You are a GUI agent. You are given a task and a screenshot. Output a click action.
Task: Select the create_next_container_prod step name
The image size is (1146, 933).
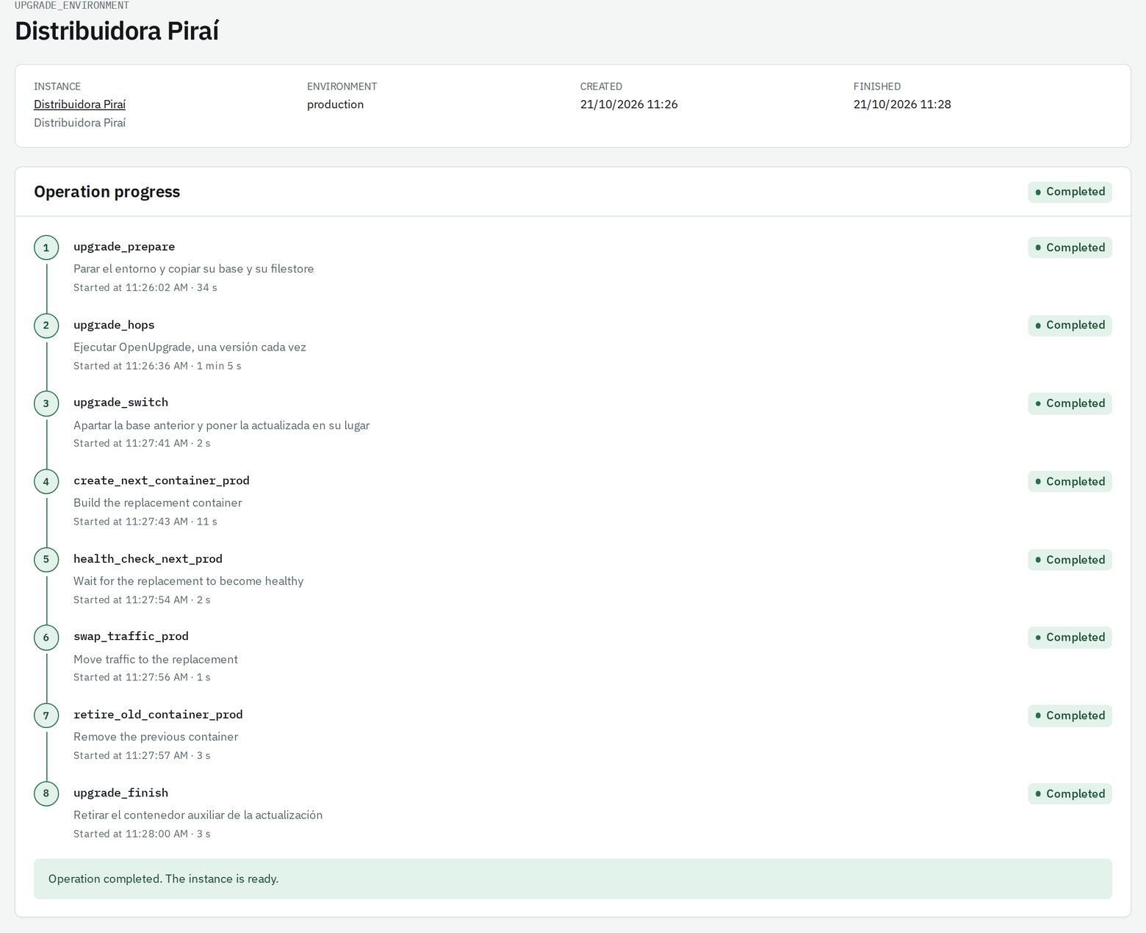tap(162, 480)
